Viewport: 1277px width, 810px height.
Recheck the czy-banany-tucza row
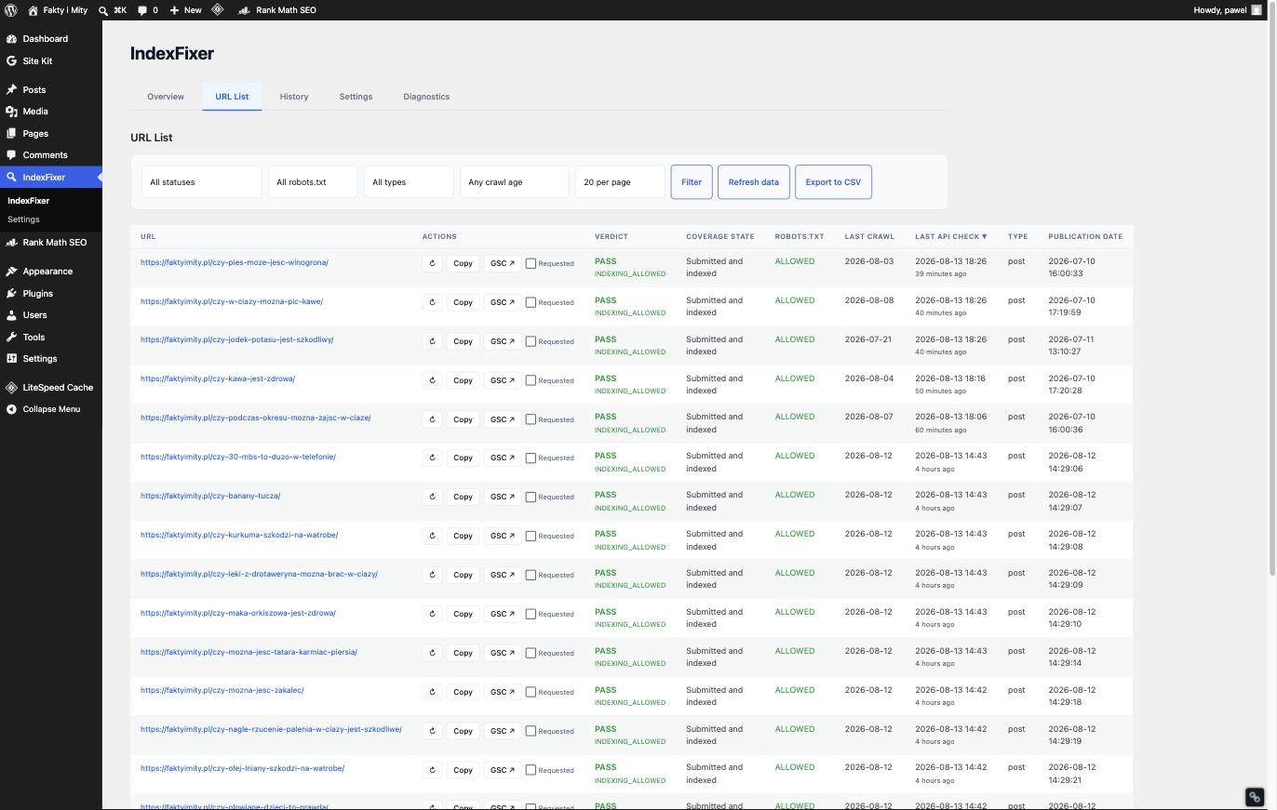click(432, 497)
